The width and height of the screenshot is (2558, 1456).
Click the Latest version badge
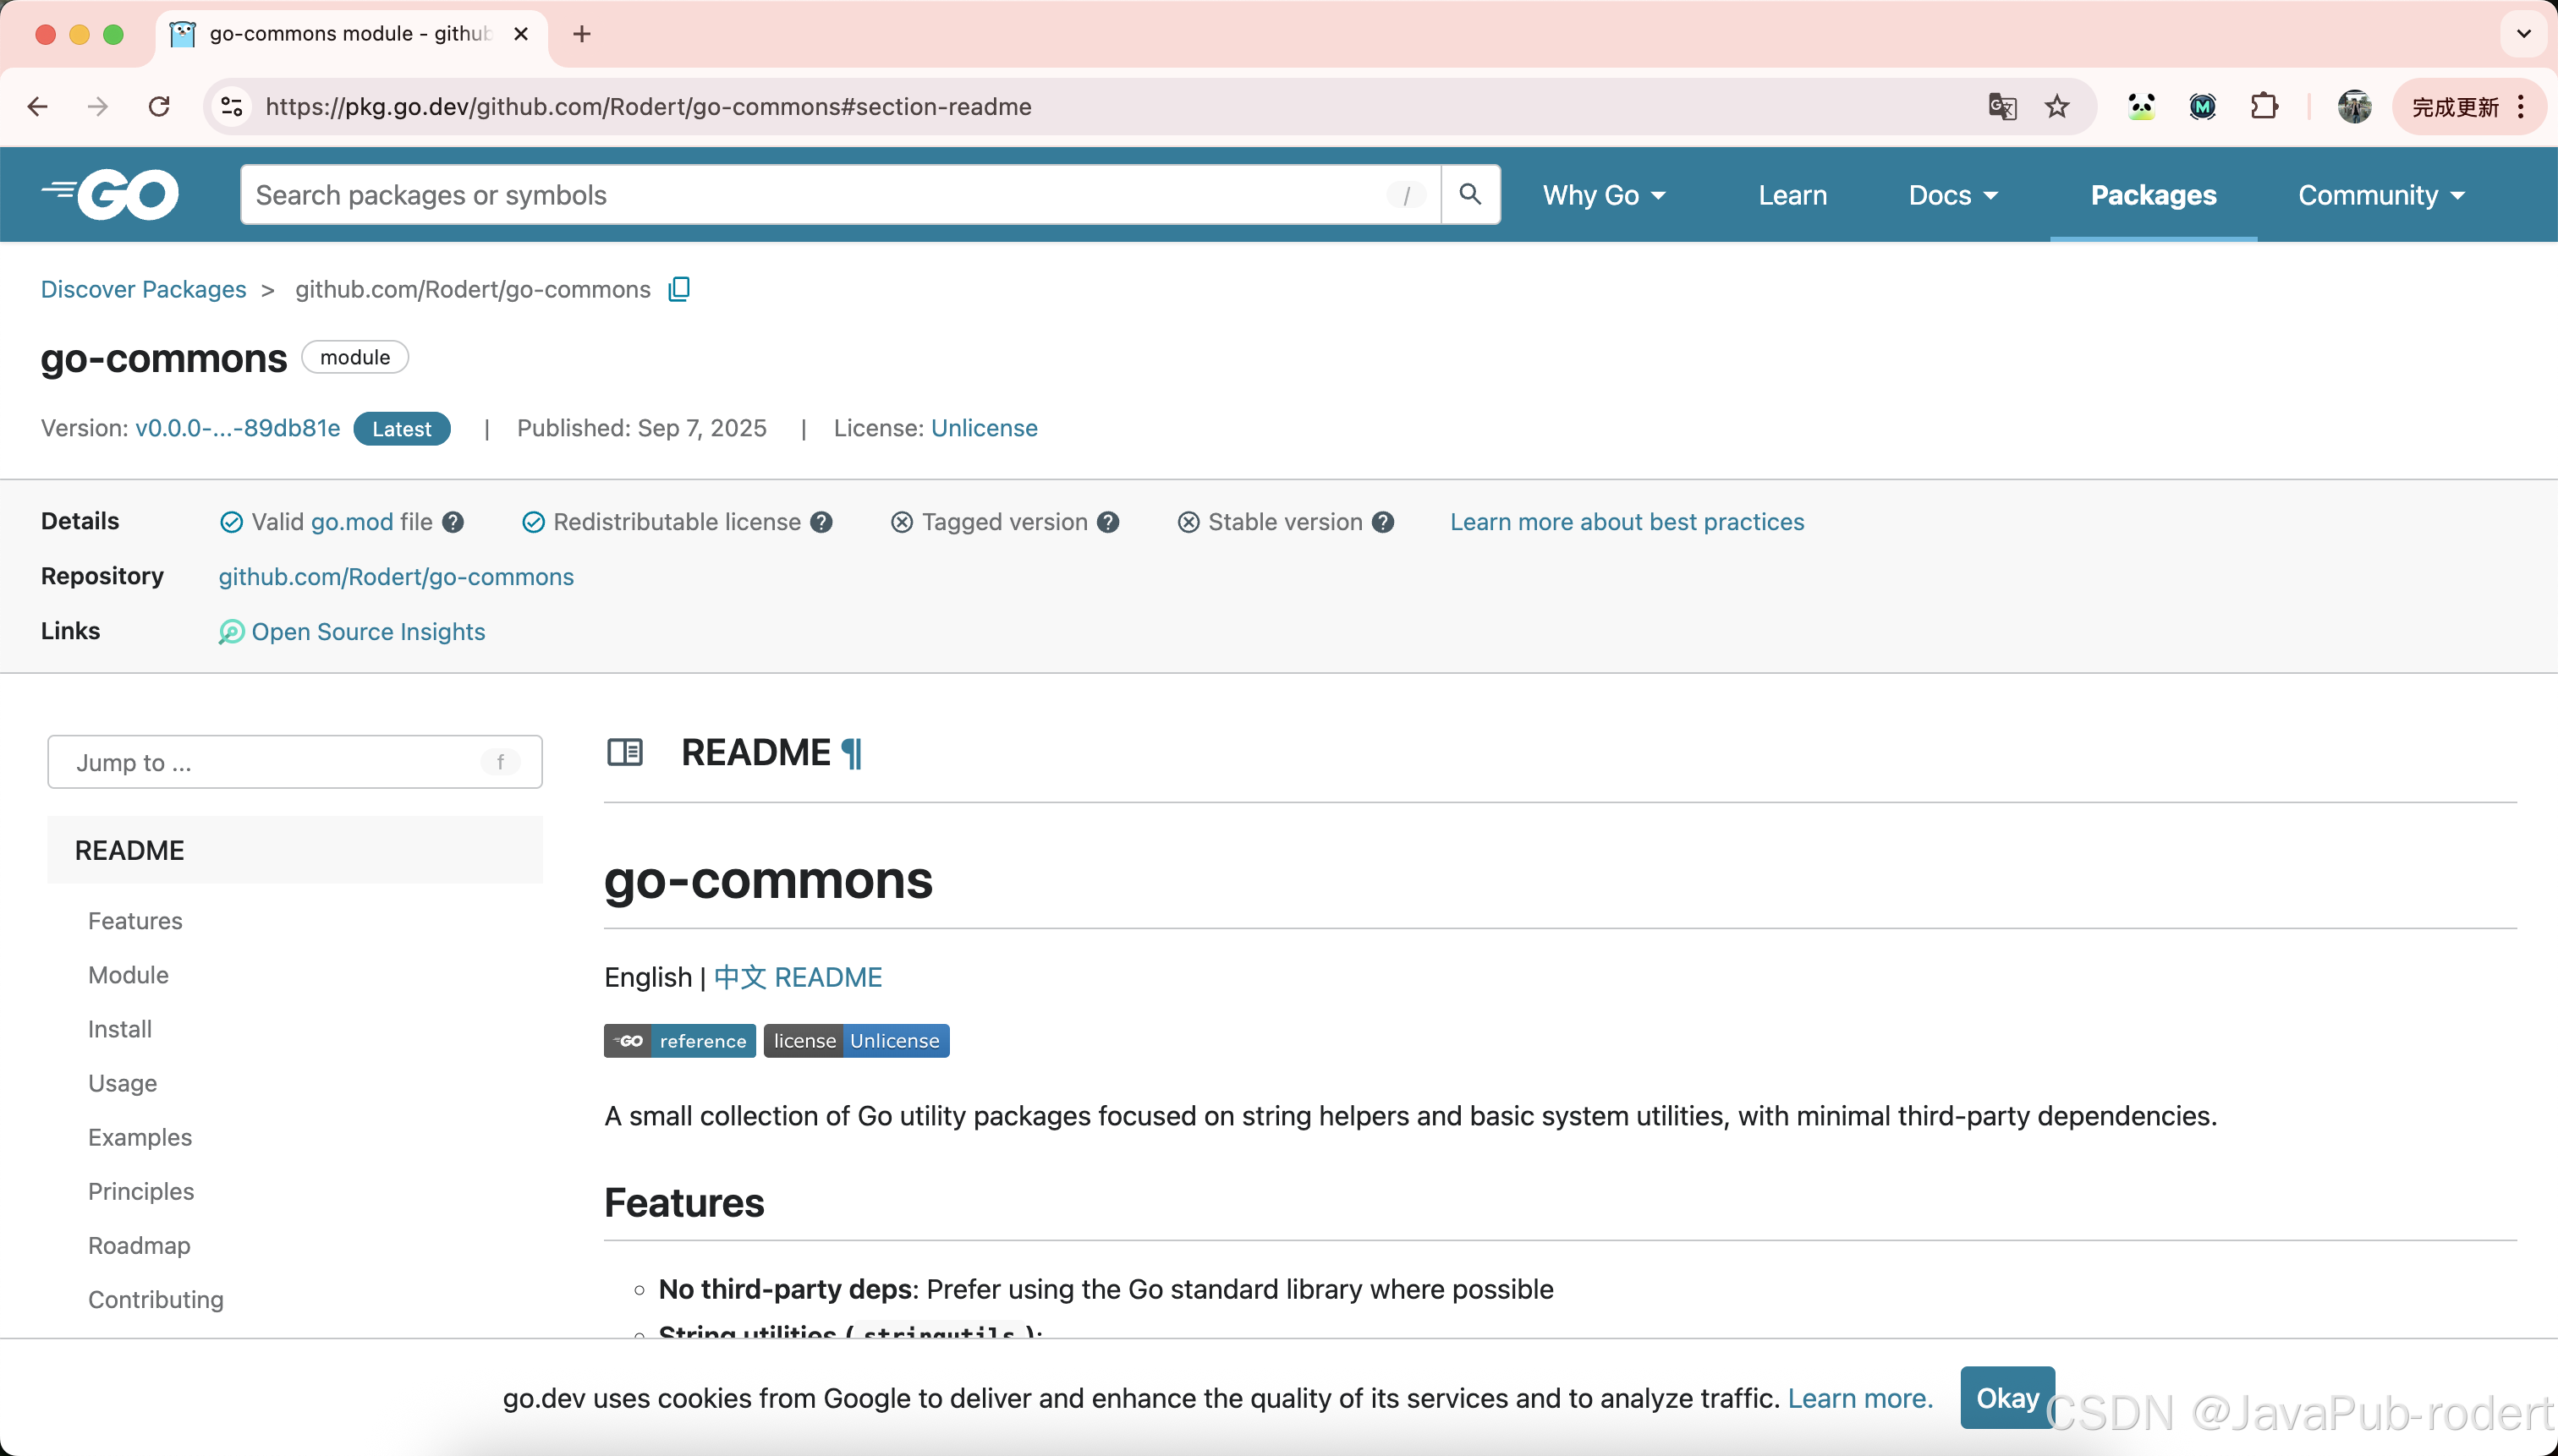pos(402,429)
